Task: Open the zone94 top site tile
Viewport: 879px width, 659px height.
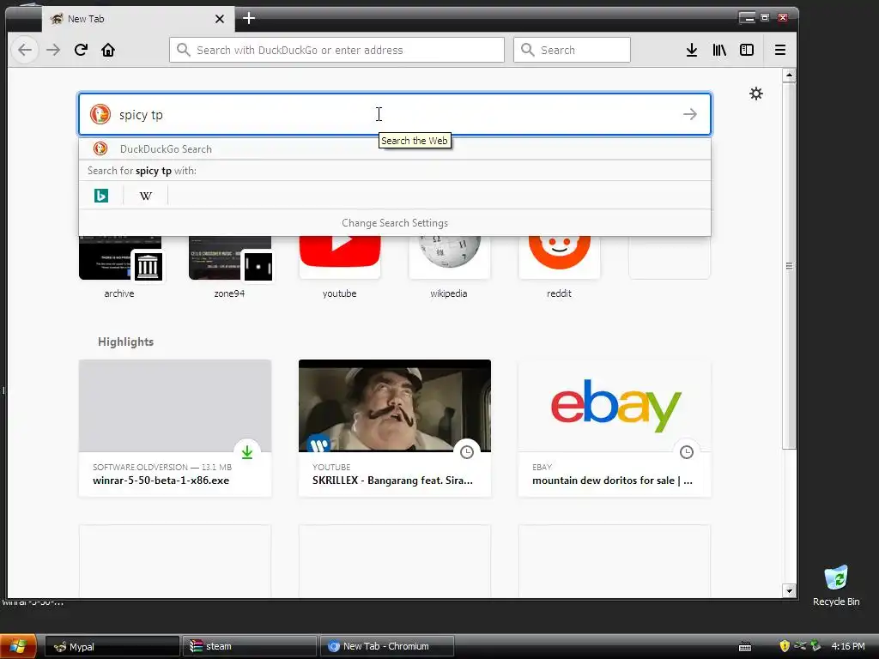Action: [x=230, y=267]
